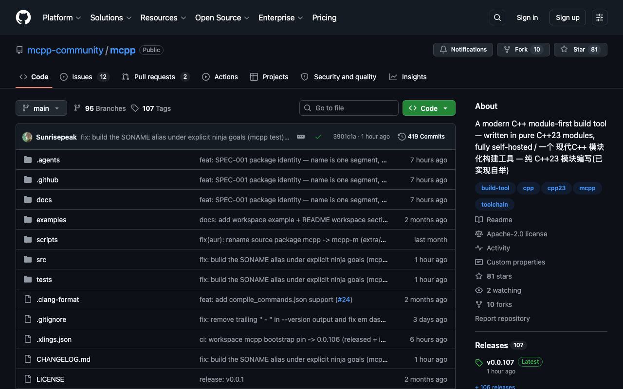Expand the Solutions menu
The height and width of the screenshot is (389, 623).
tap(111, 18)
